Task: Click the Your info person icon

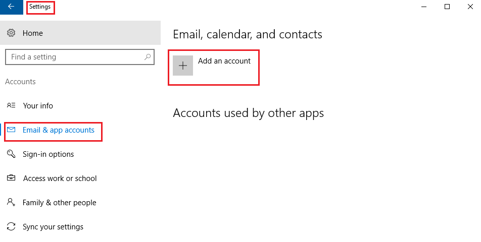Action: [x=11, y=106]
